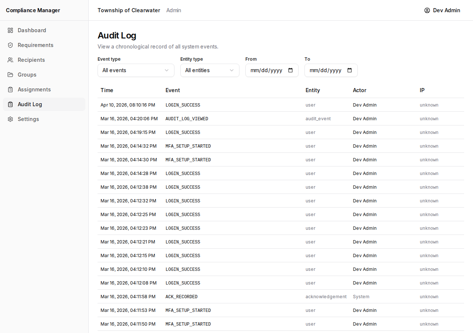Click the user avatar icon beside Dev Admin
The image size is (473, 333).
tap(427, 10)
